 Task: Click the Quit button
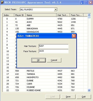(x=84, y=97)
